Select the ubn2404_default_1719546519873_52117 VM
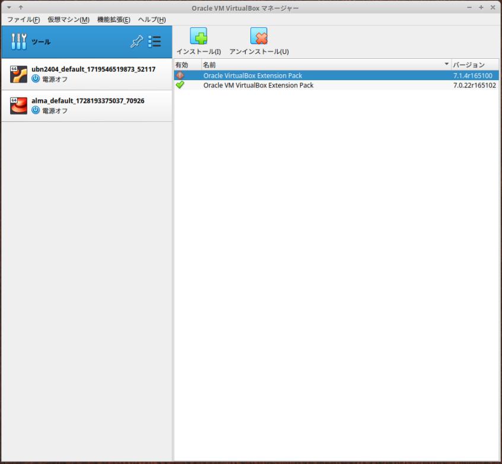502x464 pixels. 87,74
